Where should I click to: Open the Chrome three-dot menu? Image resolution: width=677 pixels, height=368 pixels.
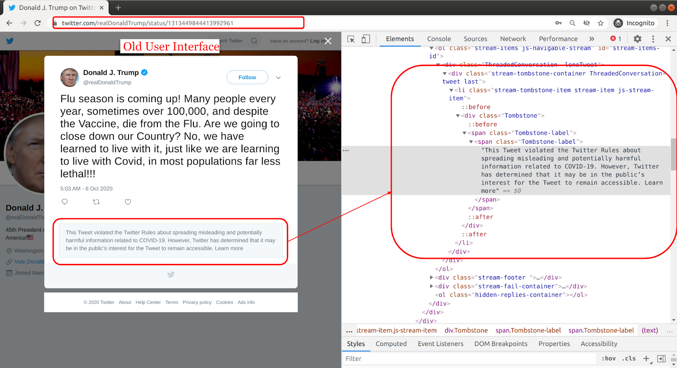[667, 23]
